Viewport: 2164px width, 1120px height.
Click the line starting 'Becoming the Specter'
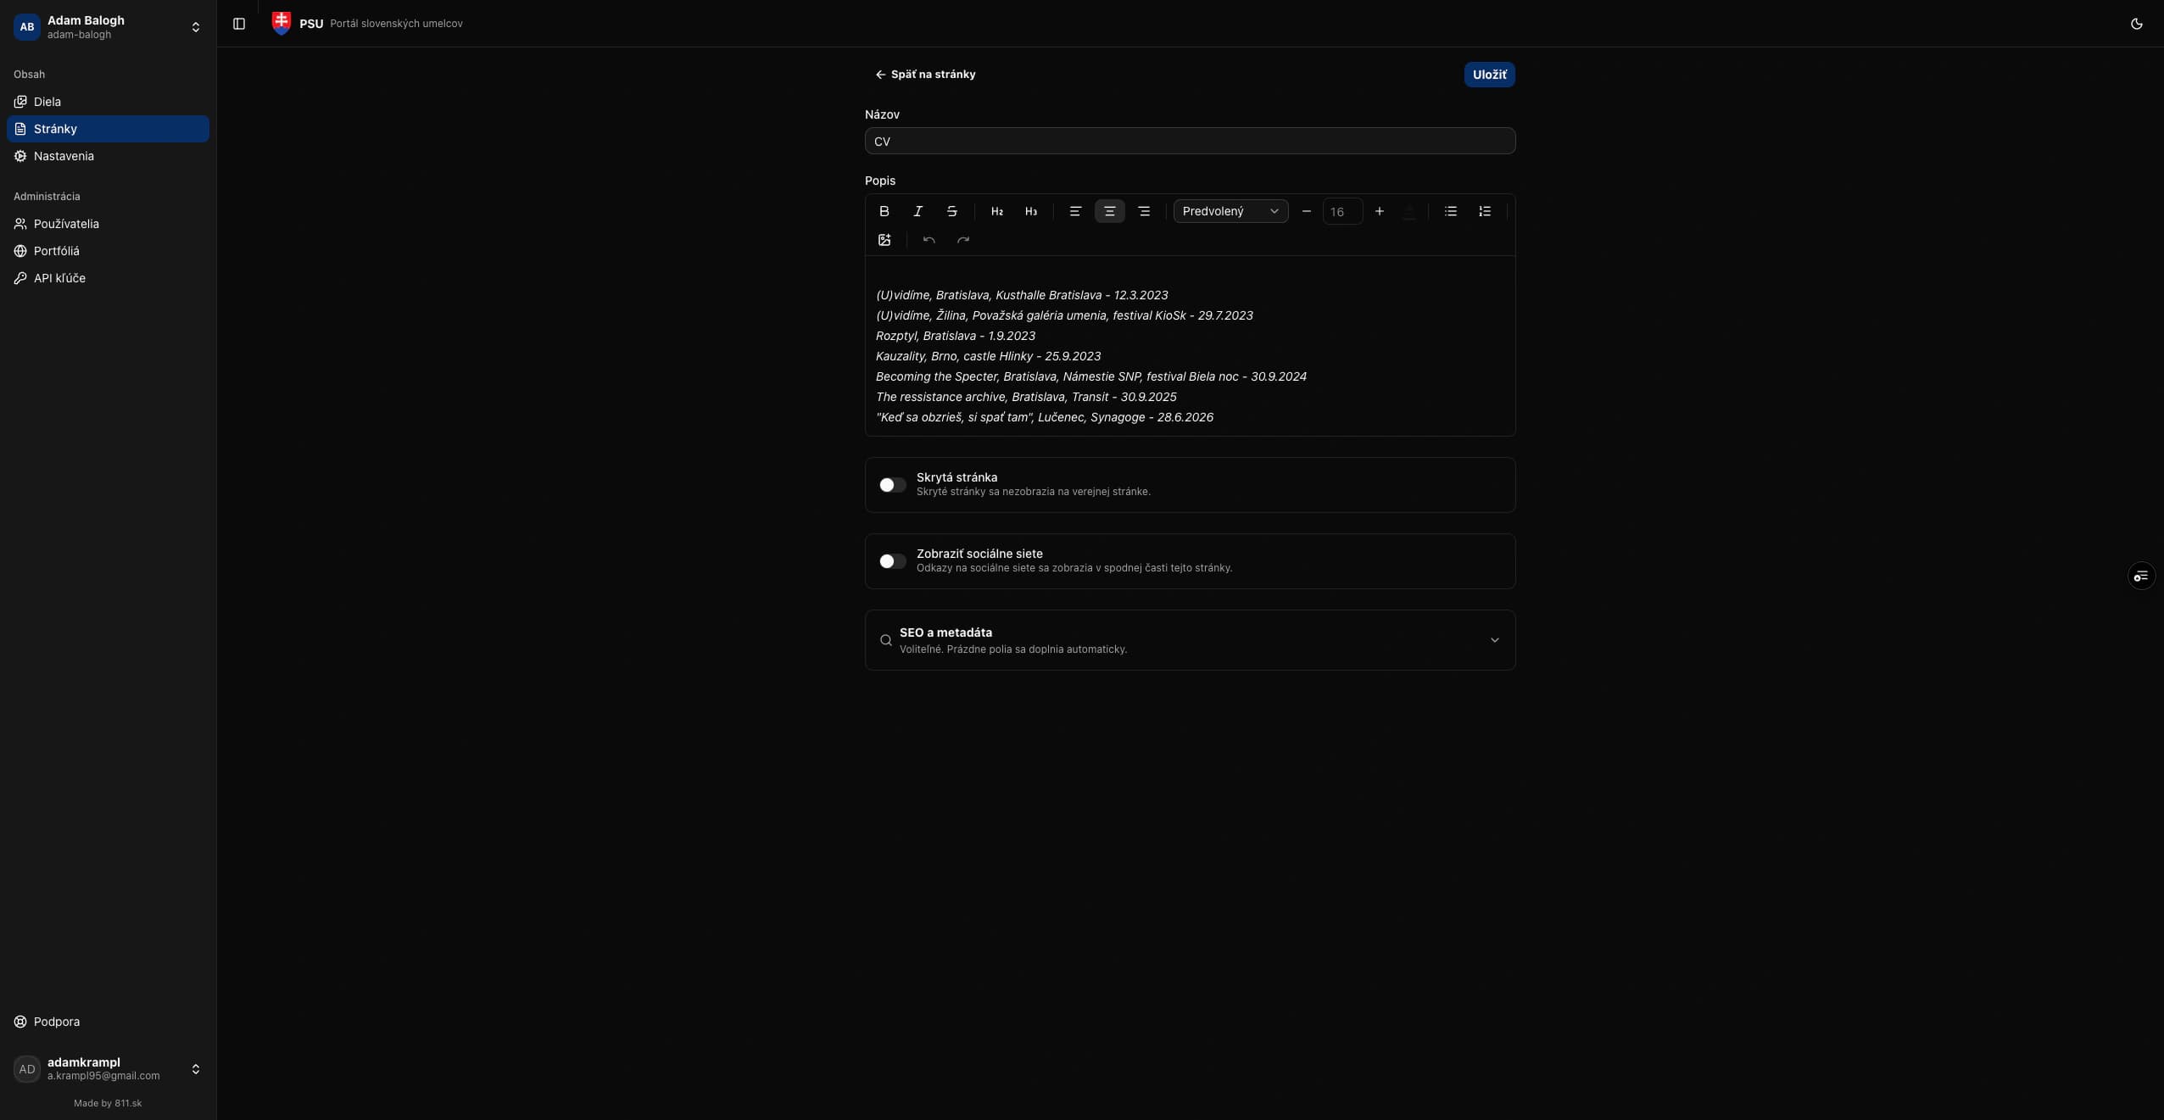1091,376
